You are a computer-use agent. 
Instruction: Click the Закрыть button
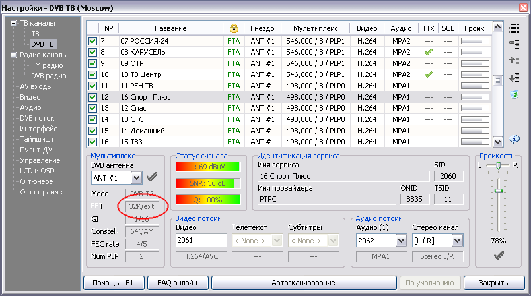pos(493,283)
